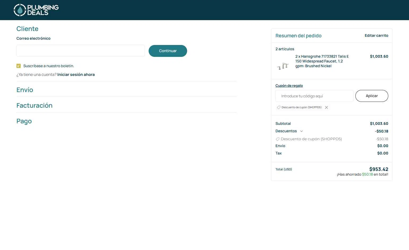
Task: Click the coupon code input field
Action: pyautogui.click(x=314, y=96)
